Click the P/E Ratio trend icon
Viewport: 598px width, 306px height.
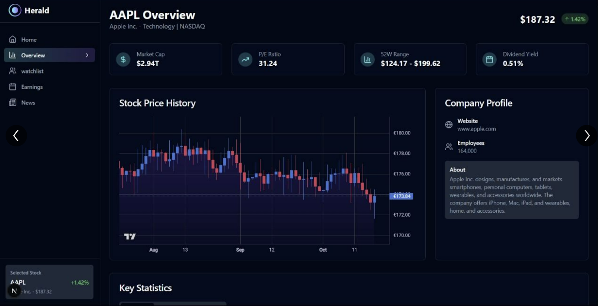point(245,59)
